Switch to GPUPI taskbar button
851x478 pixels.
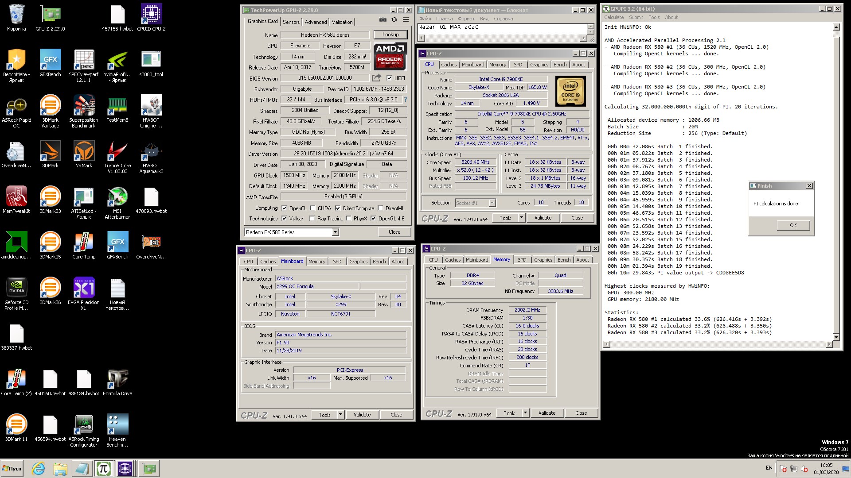(103, 468)
